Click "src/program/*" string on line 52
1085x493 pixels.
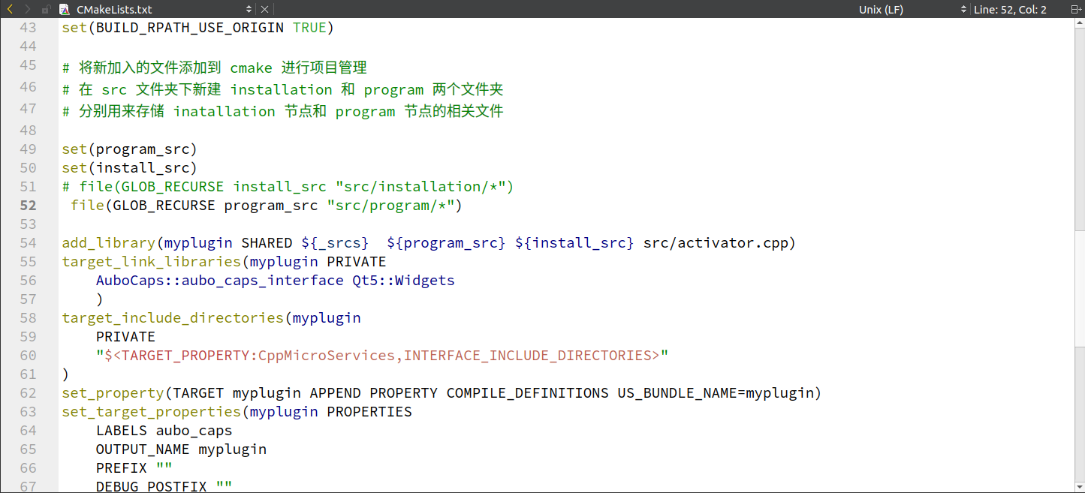click(390, 205)
